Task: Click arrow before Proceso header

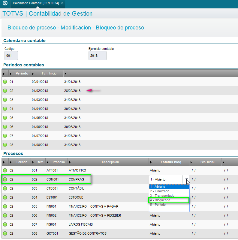Action: (x=48, y=163)
